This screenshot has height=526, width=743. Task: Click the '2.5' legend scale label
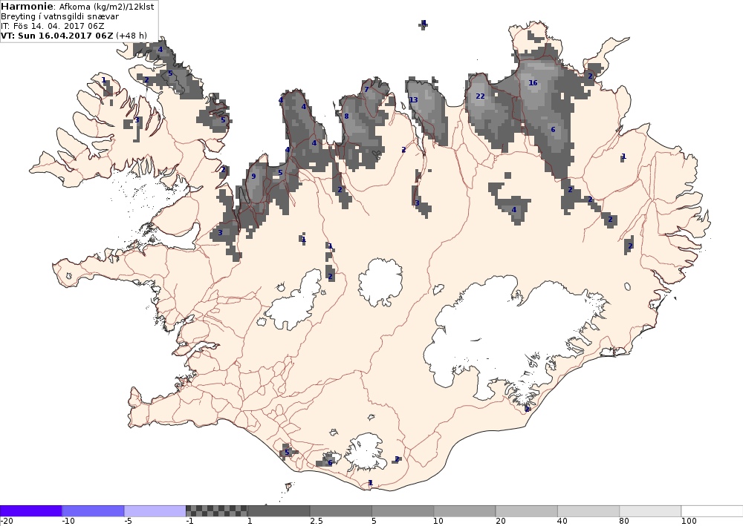(316, 522)
